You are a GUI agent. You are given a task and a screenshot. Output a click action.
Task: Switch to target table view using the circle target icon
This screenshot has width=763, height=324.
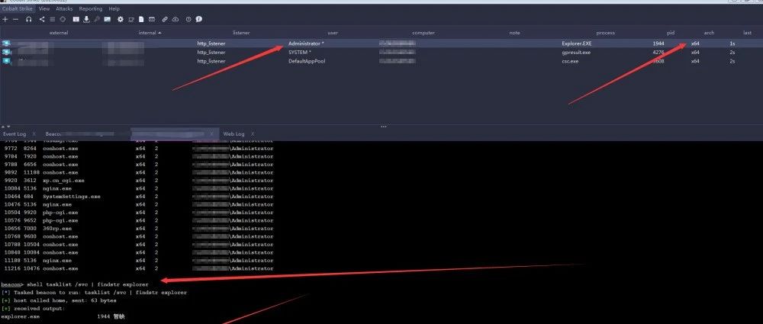[63, 20]
